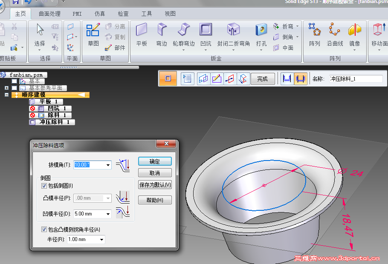Screen dimensions: 388x264
Task: Toggle the 包括倒圆 checkbox
Action: pos(44,186)
